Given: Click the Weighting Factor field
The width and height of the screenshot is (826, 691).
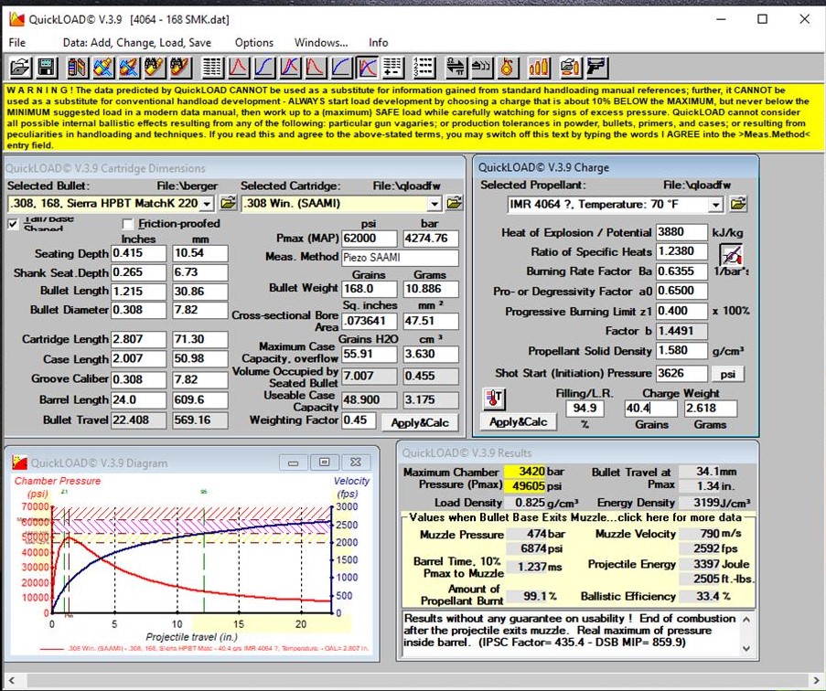Looking at the screenshot, I should (359, 420).
